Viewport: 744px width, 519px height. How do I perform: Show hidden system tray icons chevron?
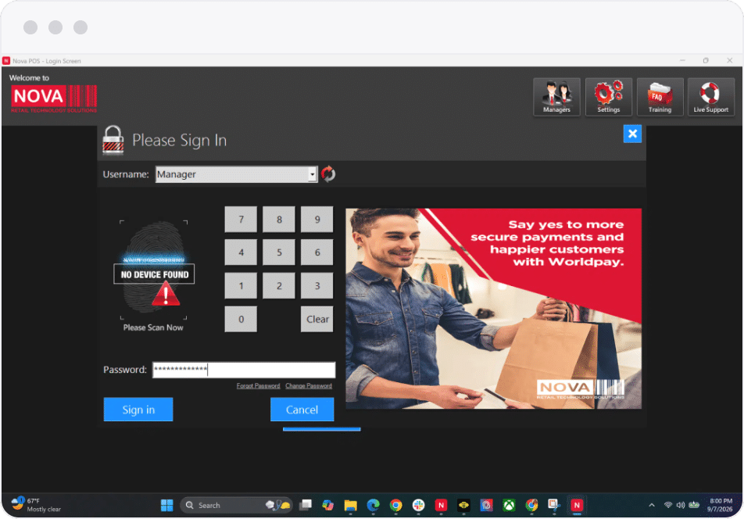click(652, 505)
